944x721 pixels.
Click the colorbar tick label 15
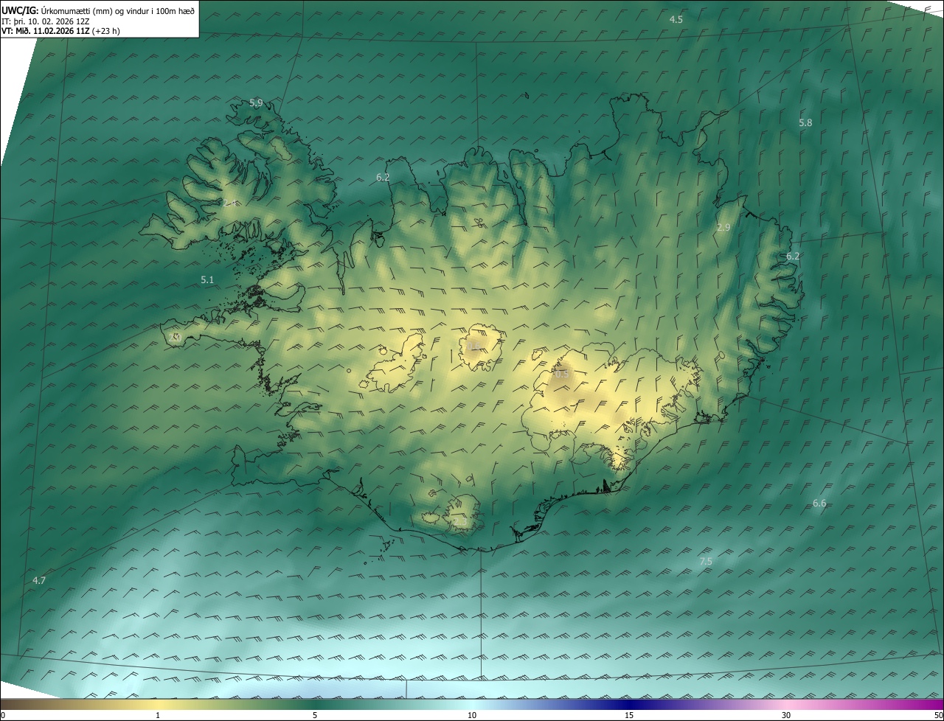pyautogui.click(x=629, y=715)
